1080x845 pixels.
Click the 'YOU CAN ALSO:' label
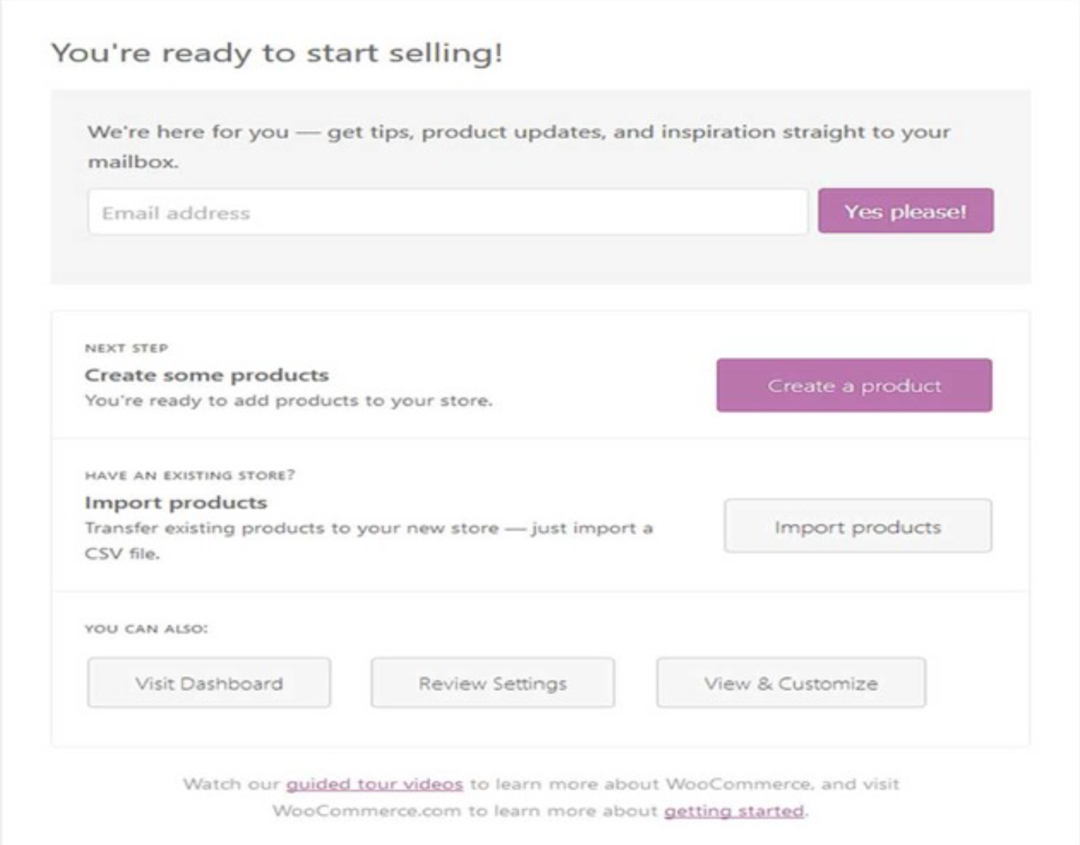click(146, 629)
